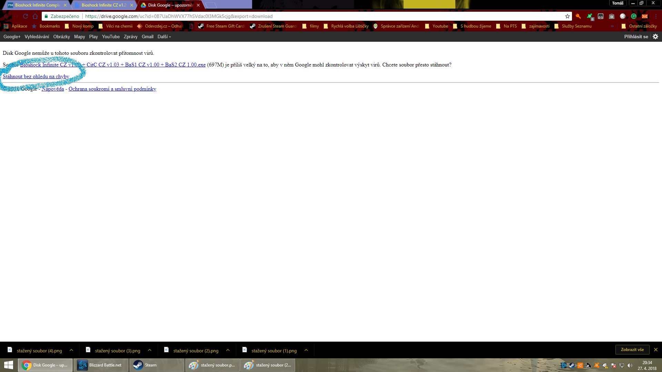662x372 pixels.
Task: Open the network connection tray icon
Action: 622,365
